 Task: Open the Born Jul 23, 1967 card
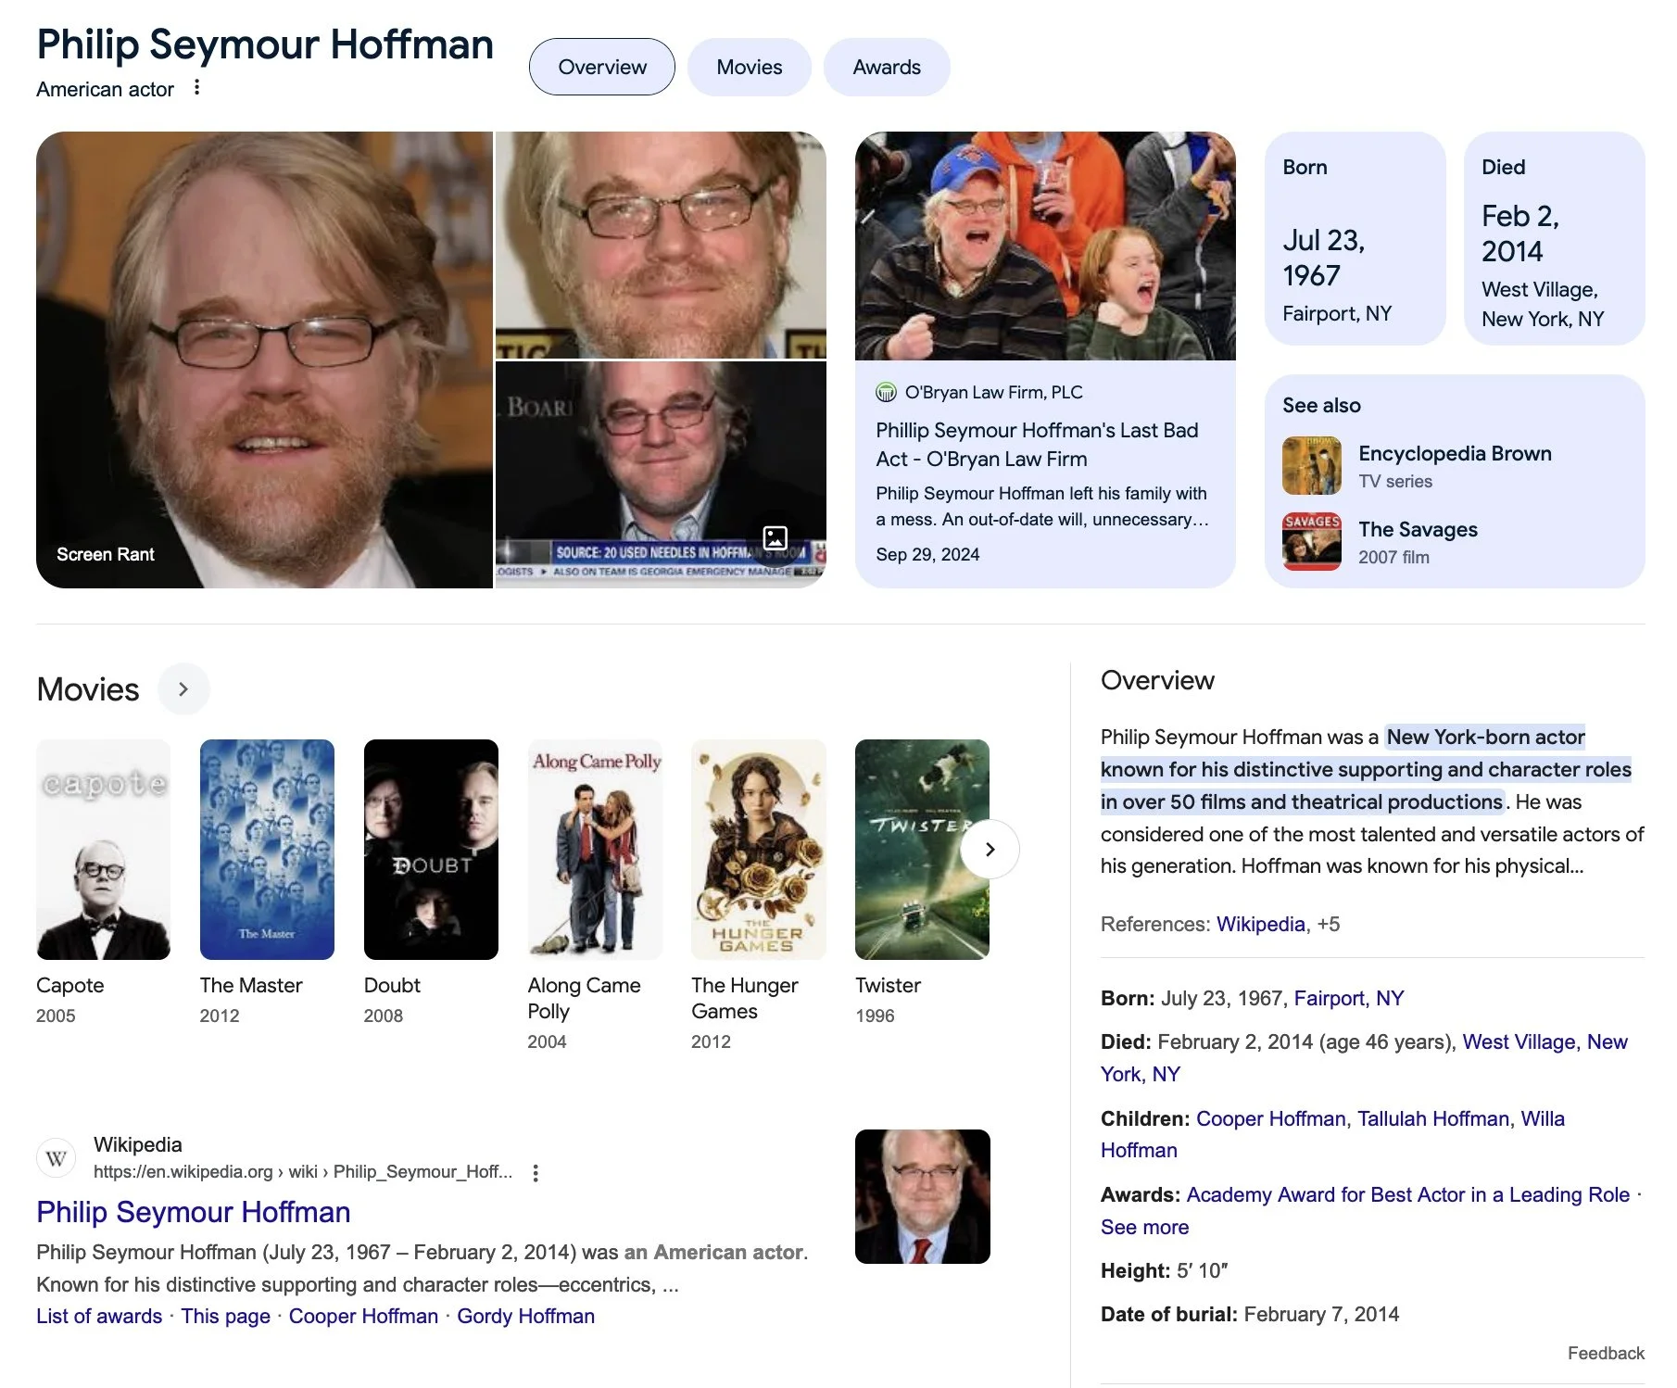[1355, 238]
